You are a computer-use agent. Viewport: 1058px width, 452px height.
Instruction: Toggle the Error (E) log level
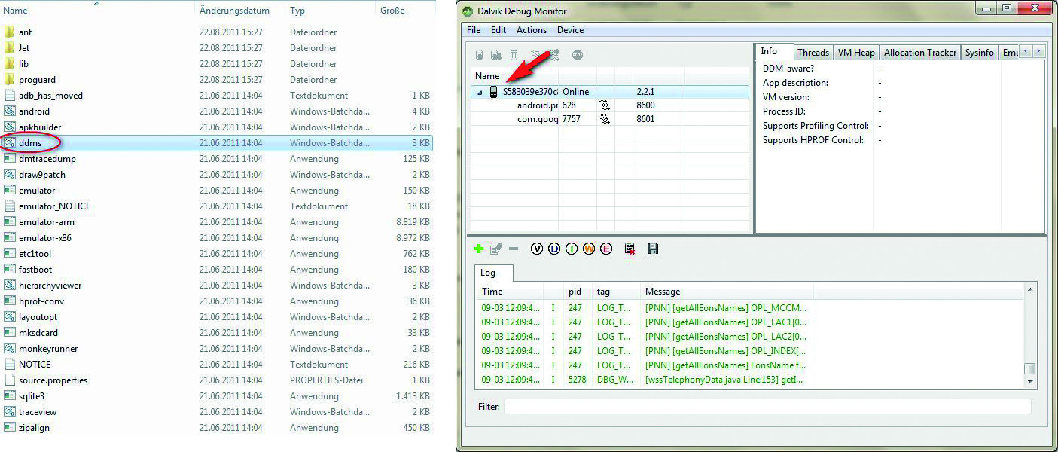point(606,249)
